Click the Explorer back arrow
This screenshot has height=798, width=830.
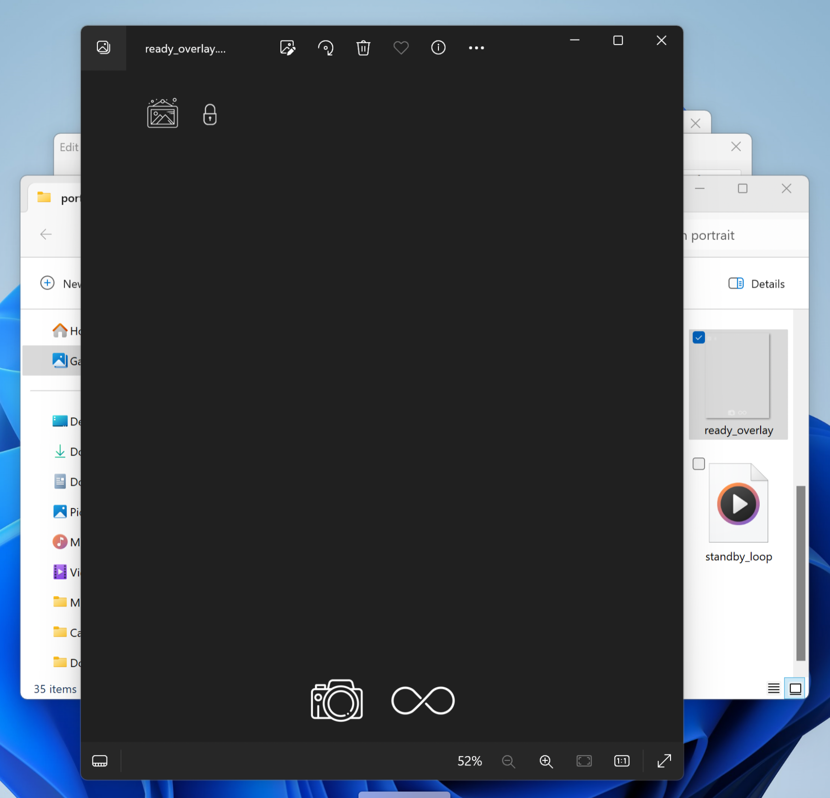[46, 234]
